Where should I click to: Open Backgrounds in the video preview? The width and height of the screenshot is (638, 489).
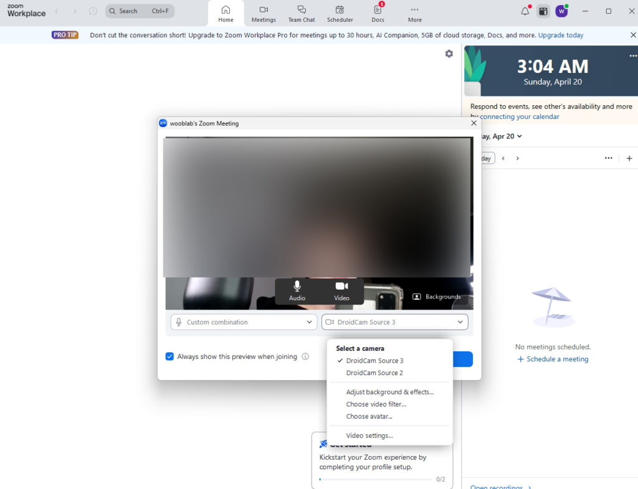tap(437, 297)
